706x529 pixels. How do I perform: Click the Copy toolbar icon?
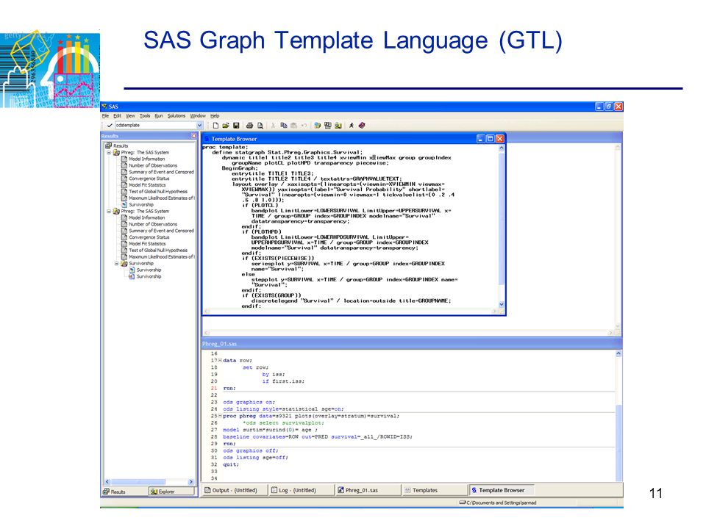(x=284, y=126)
